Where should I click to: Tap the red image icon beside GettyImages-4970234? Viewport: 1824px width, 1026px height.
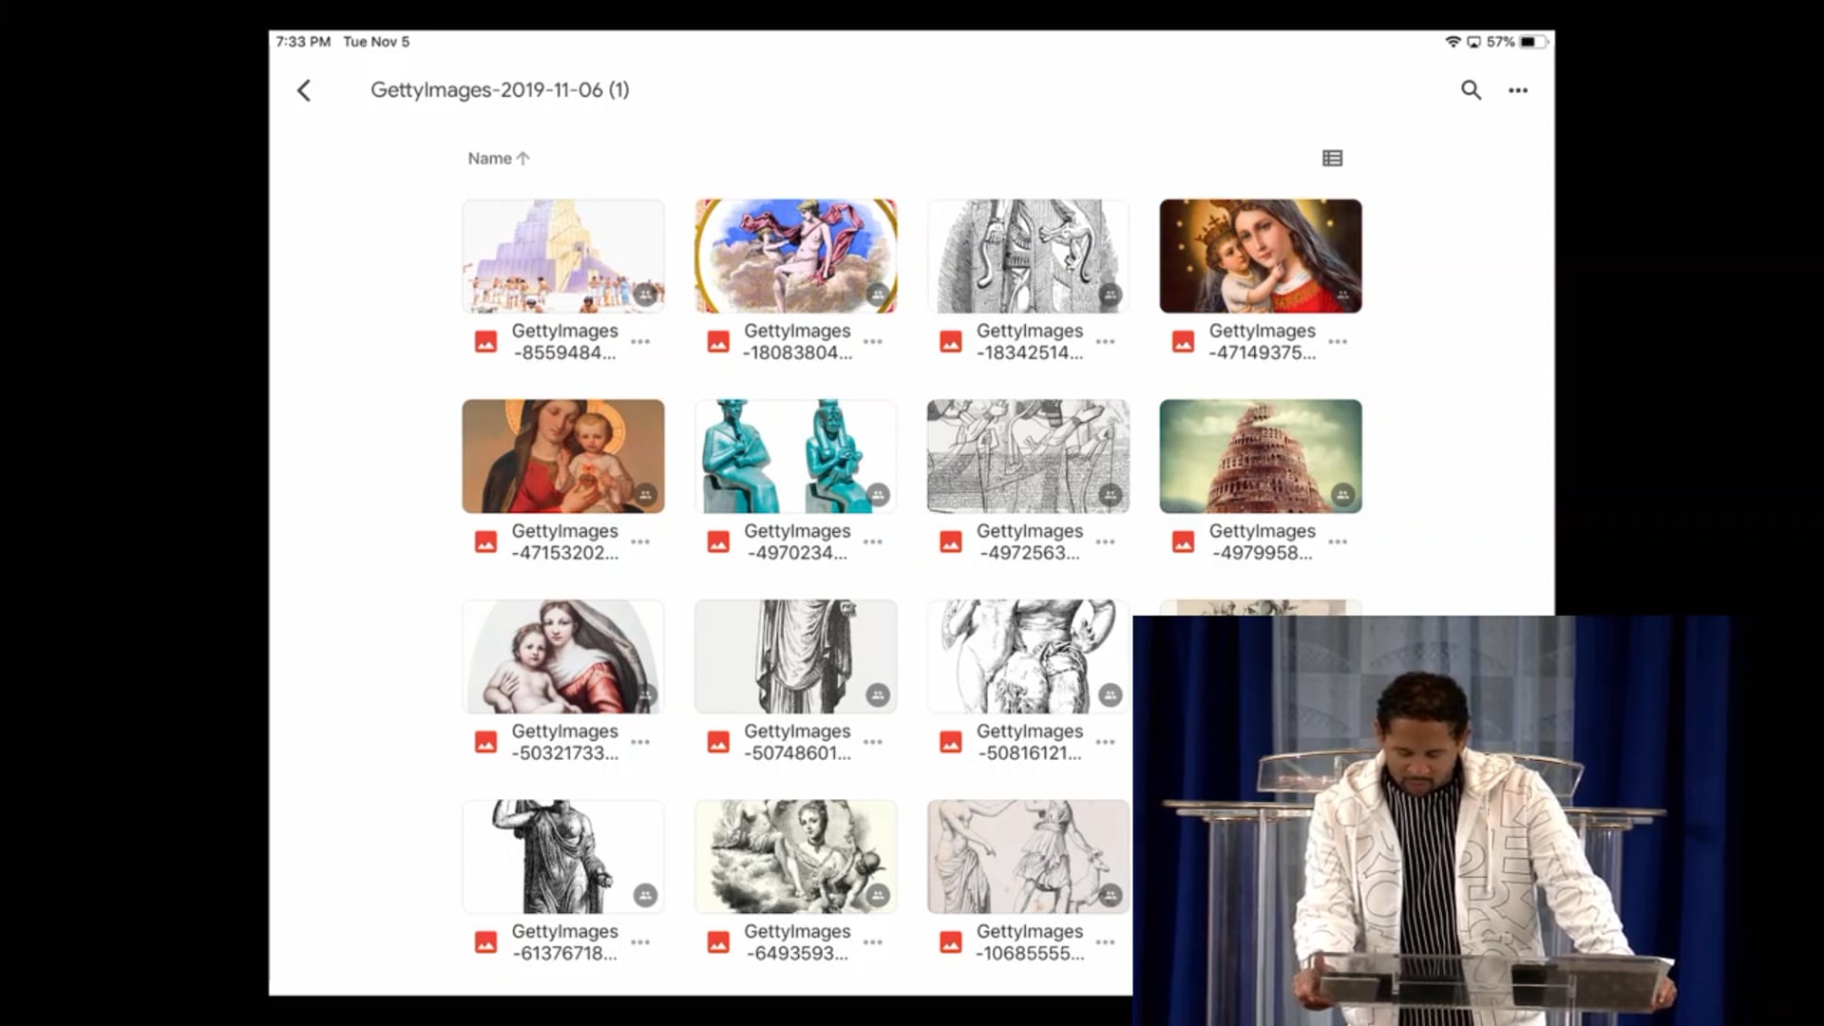coord(718,541)
